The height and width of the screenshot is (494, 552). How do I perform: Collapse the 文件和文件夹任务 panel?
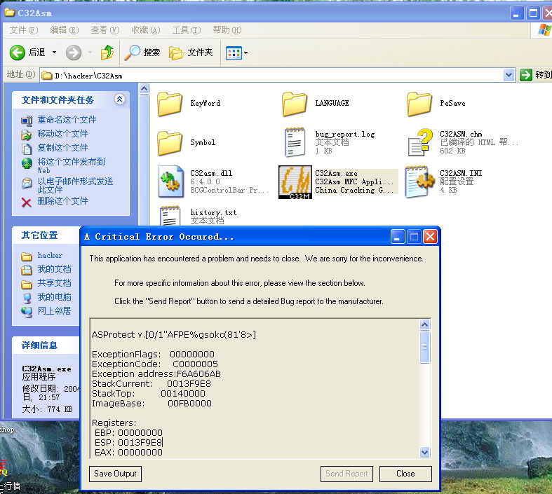[120, 100]
